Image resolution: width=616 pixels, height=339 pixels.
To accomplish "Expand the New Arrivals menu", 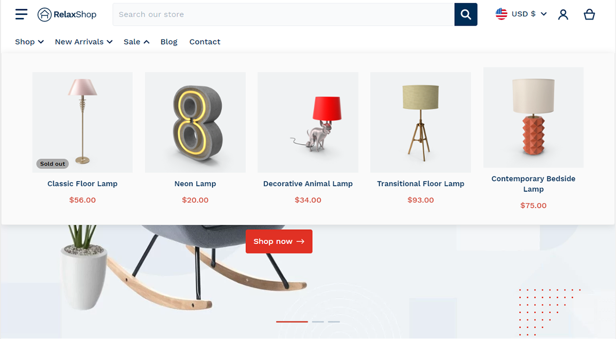I will (x=84, y=42).
